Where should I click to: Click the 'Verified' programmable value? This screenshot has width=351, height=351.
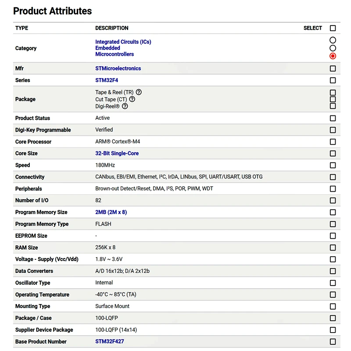coord(104,129)
